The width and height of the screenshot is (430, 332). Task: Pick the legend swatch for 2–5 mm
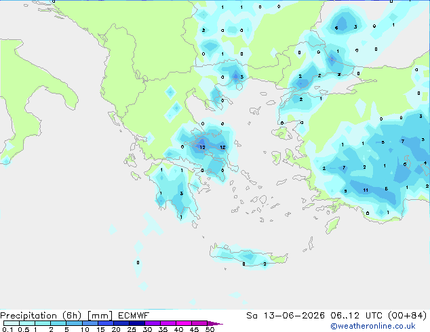tap(58, 323)
